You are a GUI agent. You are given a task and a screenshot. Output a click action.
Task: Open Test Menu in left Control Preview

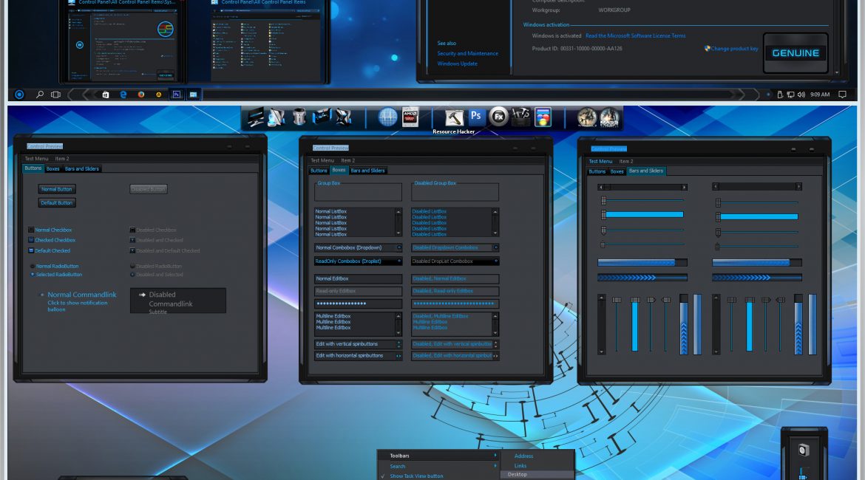pos(36,159)
